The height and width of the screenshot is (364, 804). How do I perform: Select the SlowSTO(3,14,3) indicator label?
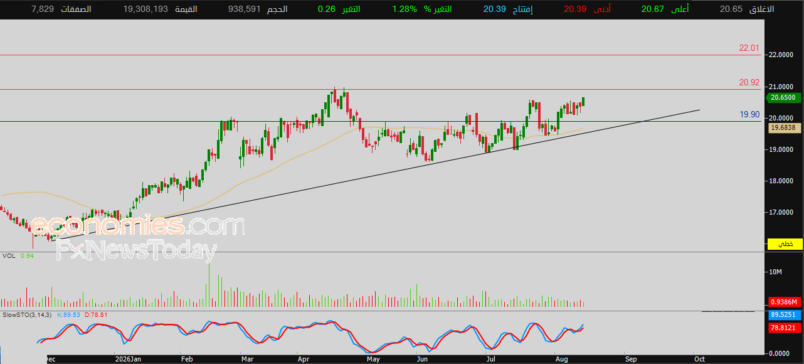tap(27, 314)
